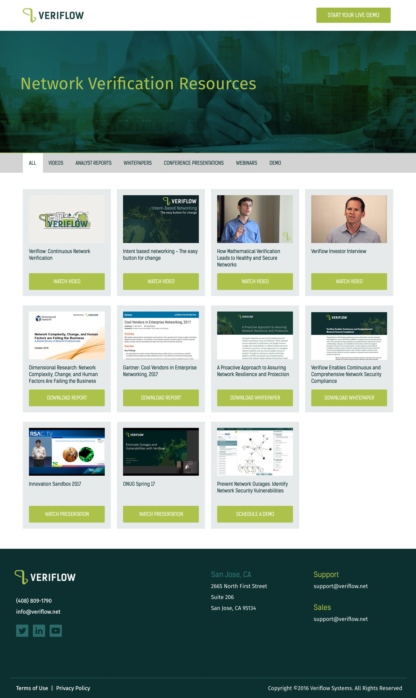The height and width of the screenshot is (698, 416).
Task: Open Mathematical Verification video thumbnail
Action: 255,219
